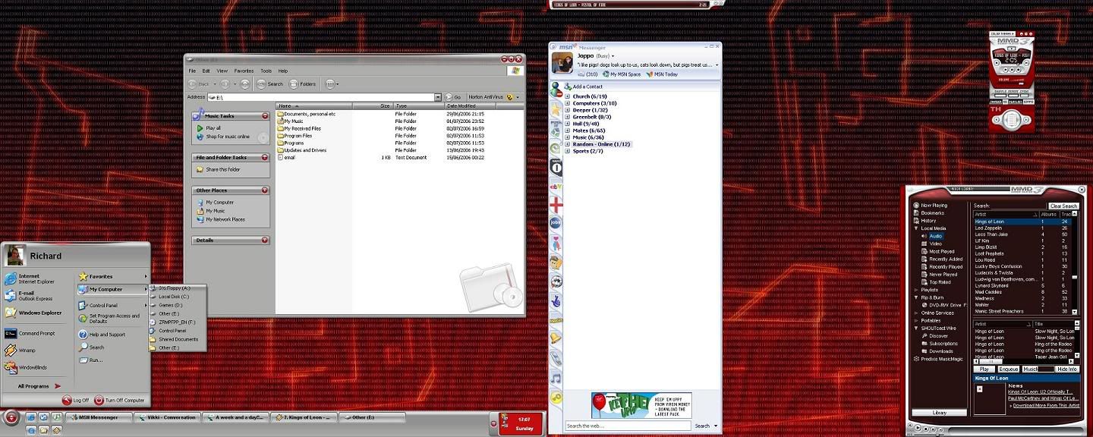This screenshot has height=437, width=1093.
Task: Open the MSN Today link
Action: pyautogui.click(x=662, y=74)
